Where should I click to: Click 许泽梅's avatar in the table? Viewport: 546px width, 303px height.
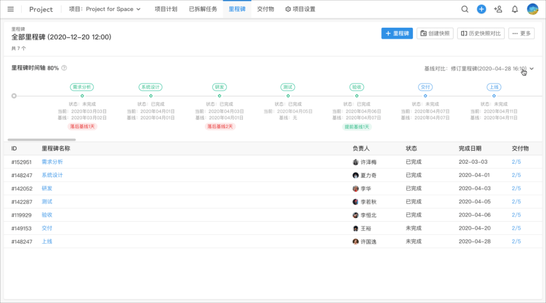(x=356, y=162)
